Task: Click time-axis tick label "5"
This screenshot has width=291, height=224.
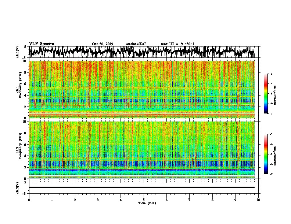Action: coord(144,200)
